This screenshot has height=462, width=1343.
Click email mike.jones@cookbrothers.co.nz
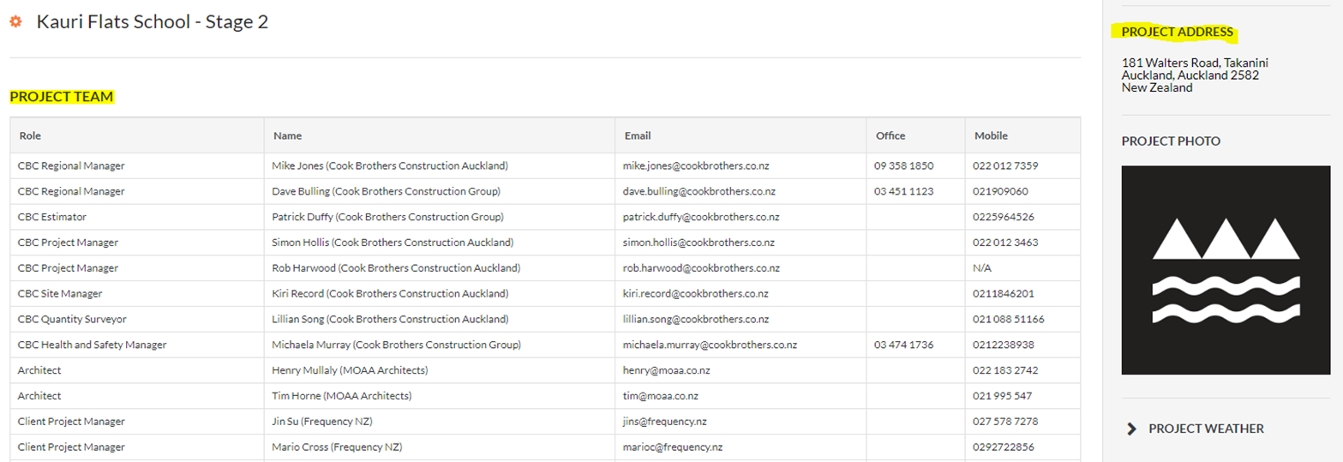click(696, 165)
